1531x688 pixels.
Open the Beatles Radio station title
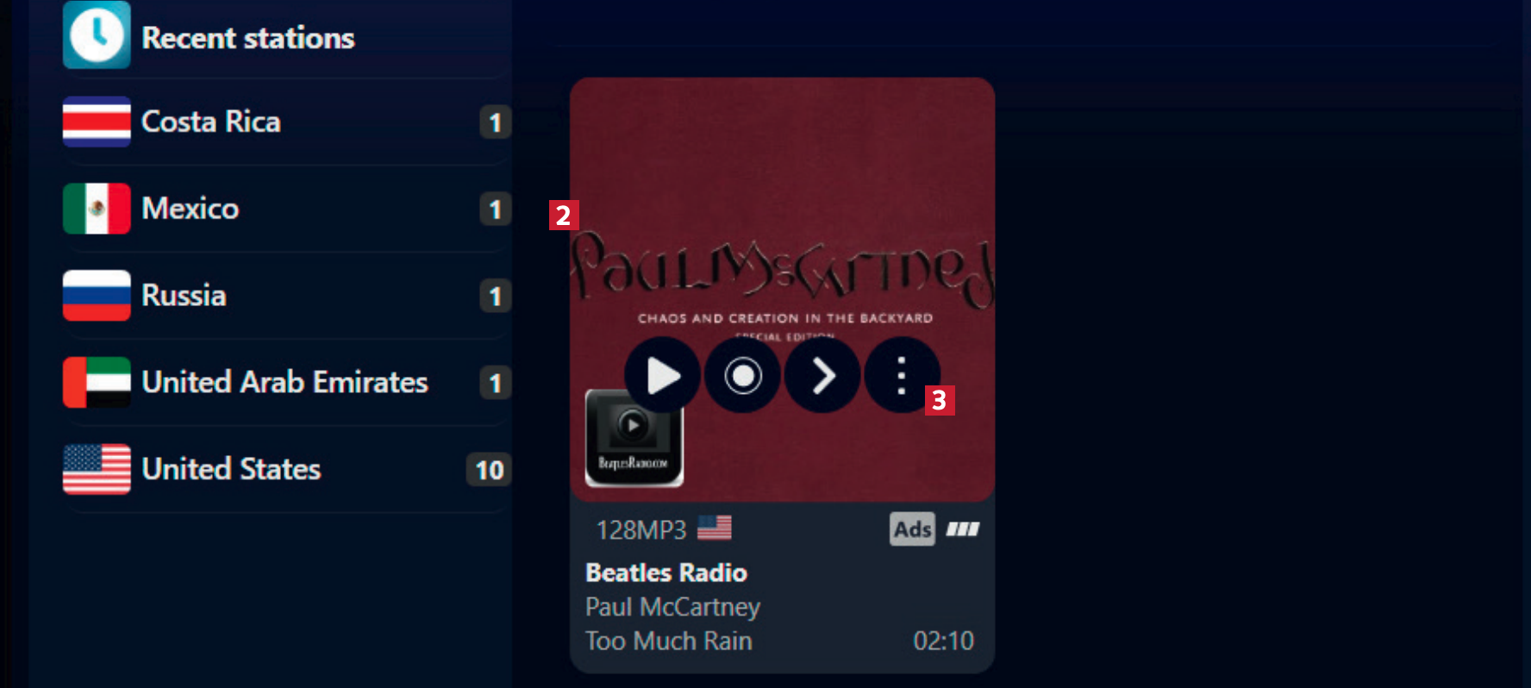point(666,572)
